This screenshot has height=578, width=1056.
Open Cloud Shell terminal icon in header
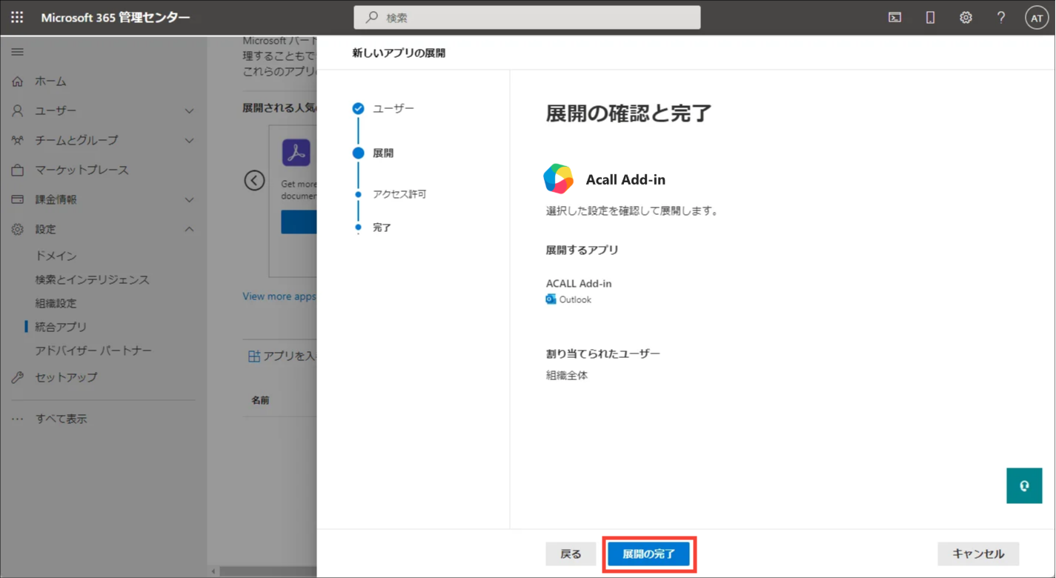(895, 17)
